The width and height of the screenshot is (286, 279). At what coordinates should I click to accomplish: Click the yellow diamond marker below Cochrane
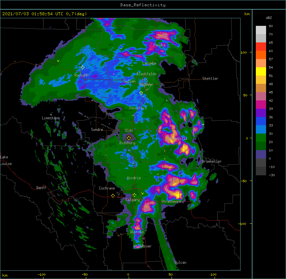point(113,195)
